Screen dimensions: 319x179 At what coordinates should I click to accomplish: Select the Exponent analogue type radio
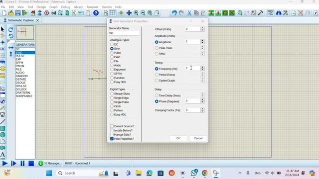pos(112,70)
